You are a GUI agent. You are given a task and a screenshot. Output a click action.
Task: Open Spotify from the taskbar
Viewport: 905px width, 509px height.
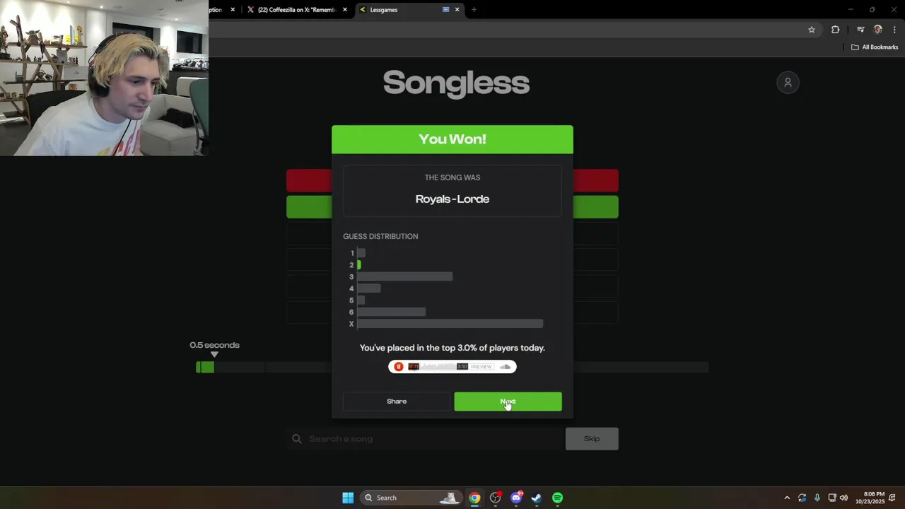557,498
